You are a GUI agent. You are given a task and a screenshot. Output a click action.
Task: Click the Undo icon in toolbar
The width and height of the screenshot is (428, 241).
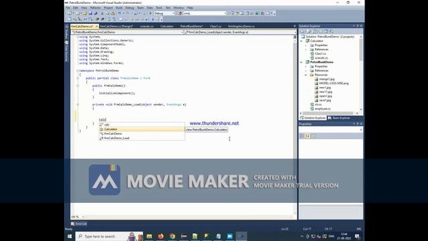point(119,13)
